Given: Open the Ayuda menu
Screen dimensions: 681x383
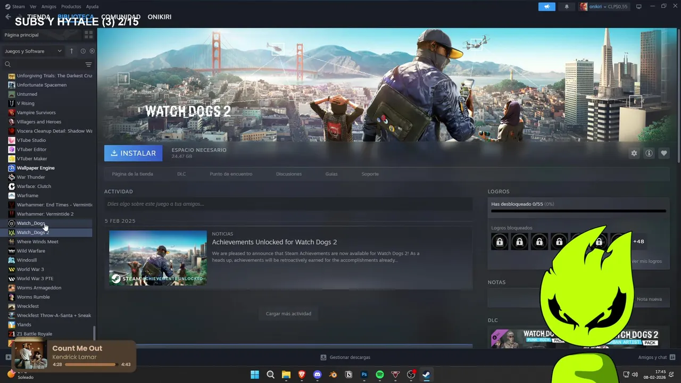Looking at the screenshot, I should point(92,6).
